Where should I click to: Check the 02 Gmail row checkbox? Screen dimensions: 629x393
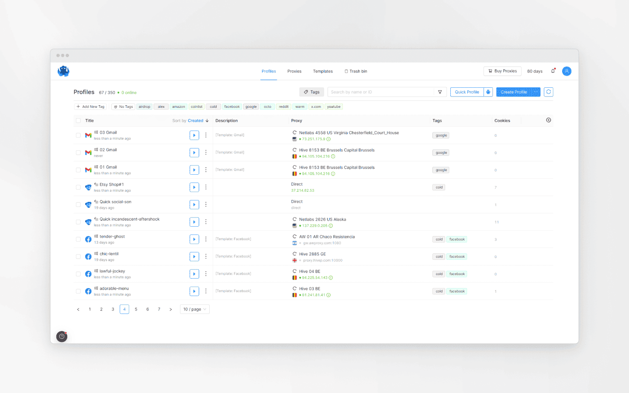78,152
